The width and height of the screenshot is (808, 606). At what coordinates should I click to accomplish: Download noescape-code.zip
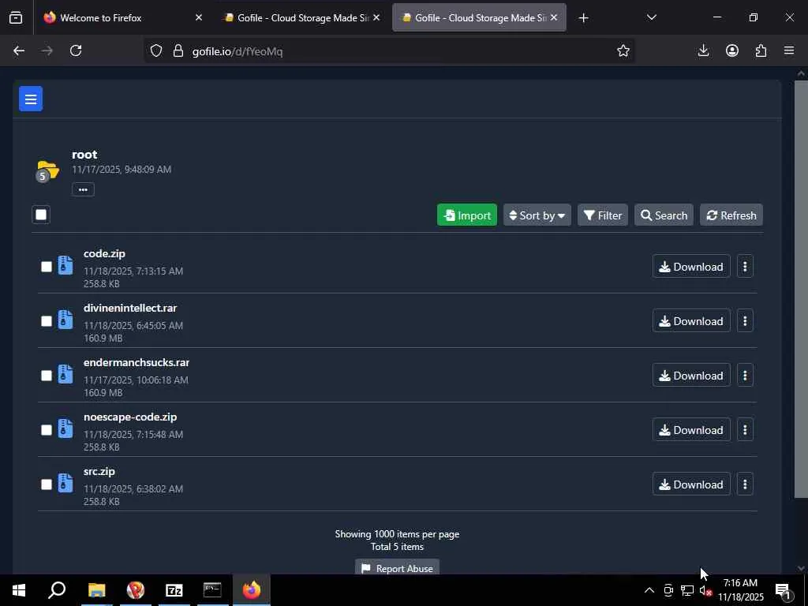tap(691, 430)
